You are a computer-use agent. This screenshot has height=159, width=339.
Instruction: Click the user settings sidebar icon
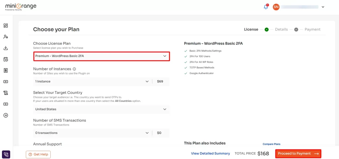[x=6, y=37]
